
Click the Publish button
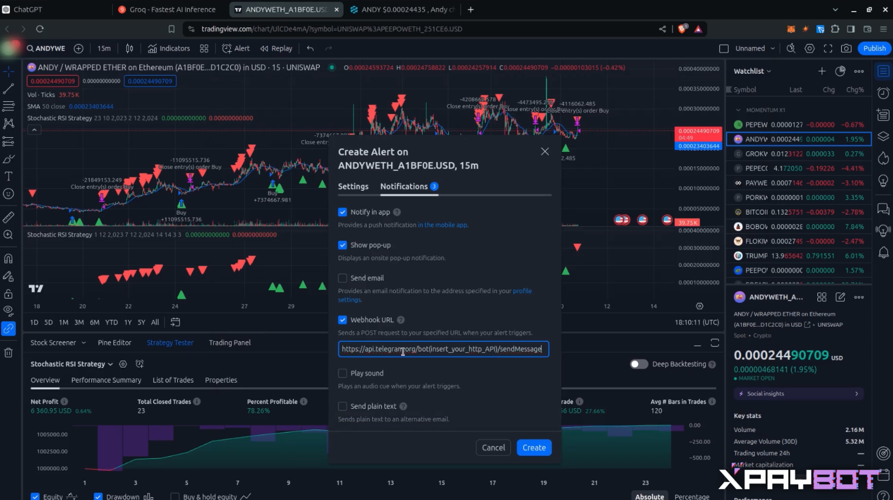(874, 48)
